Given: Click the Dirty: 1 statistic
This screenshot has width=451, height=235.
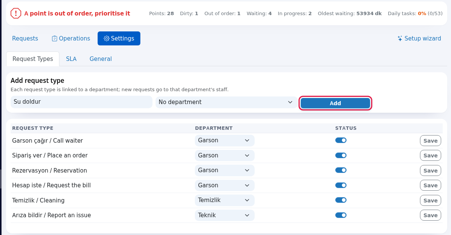Looking at the screenshot, I should (189, 14).
